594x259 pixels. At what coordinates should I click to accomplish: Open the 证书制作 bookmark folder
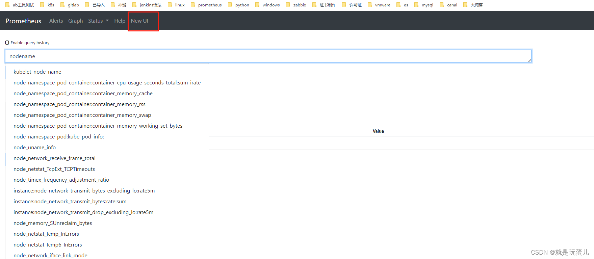click(x=324, y=5)
